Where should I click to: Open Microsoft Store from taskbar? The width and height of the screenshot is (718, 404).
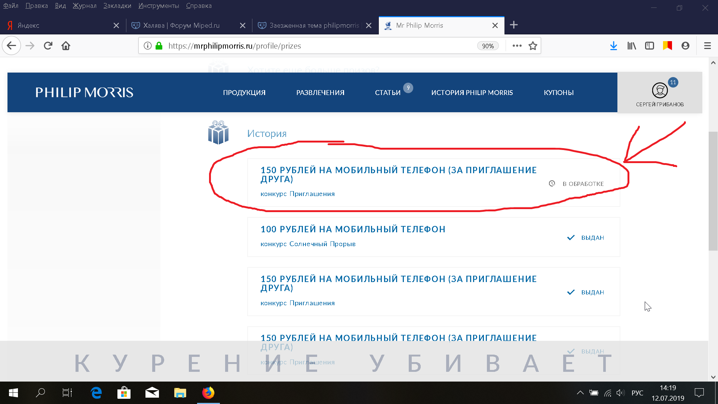tap(124, 393)
